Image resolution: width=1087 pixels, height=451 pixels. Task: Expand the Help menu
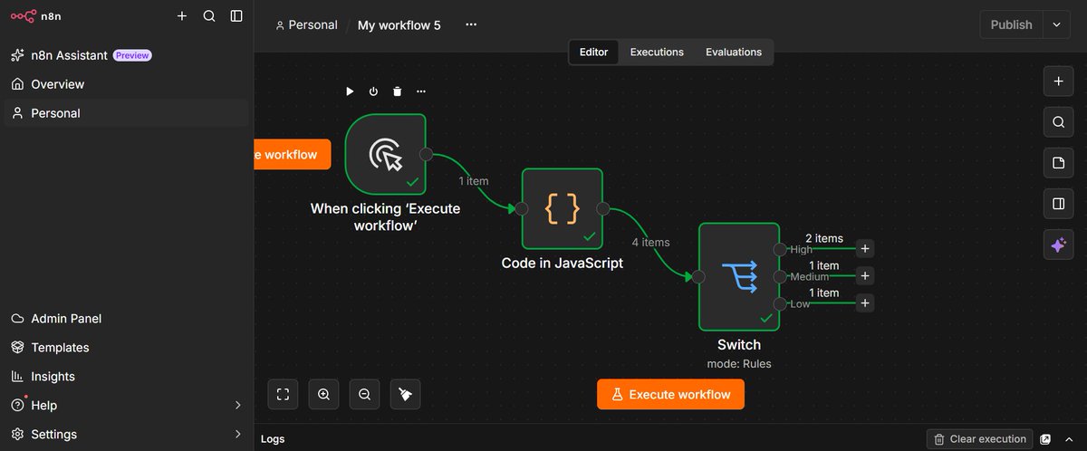tap(126, 406)
